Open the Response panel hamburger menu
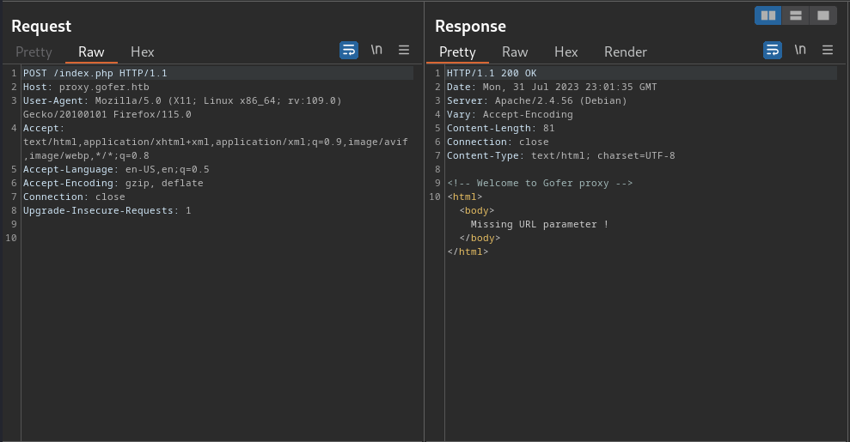850x442 pixels. pos(828,50)
